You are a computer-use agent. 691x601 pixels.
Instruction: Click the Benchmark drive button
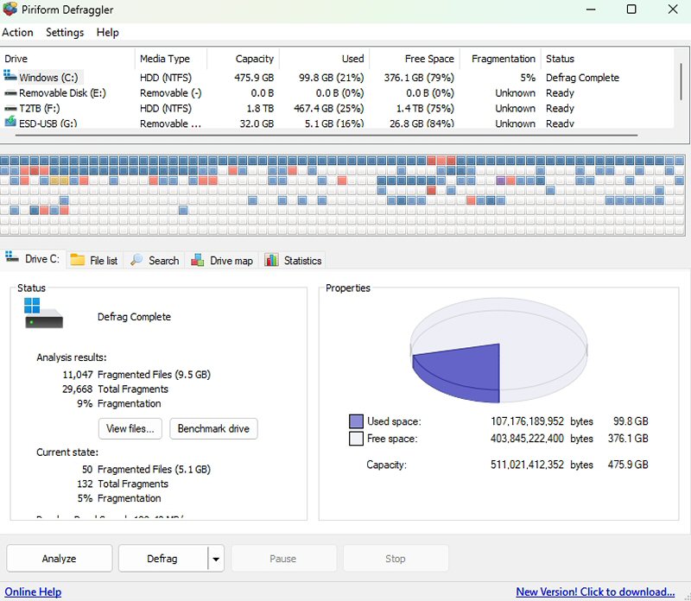point(213,428)
